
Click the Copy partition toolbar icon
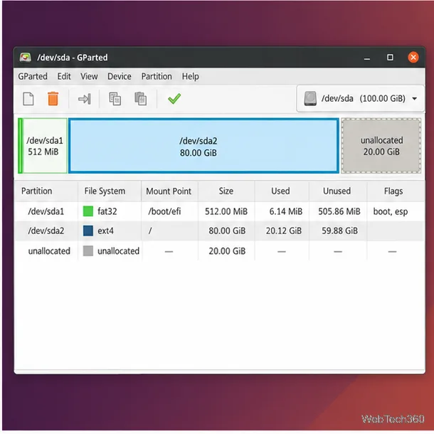(x=115, y=99)
